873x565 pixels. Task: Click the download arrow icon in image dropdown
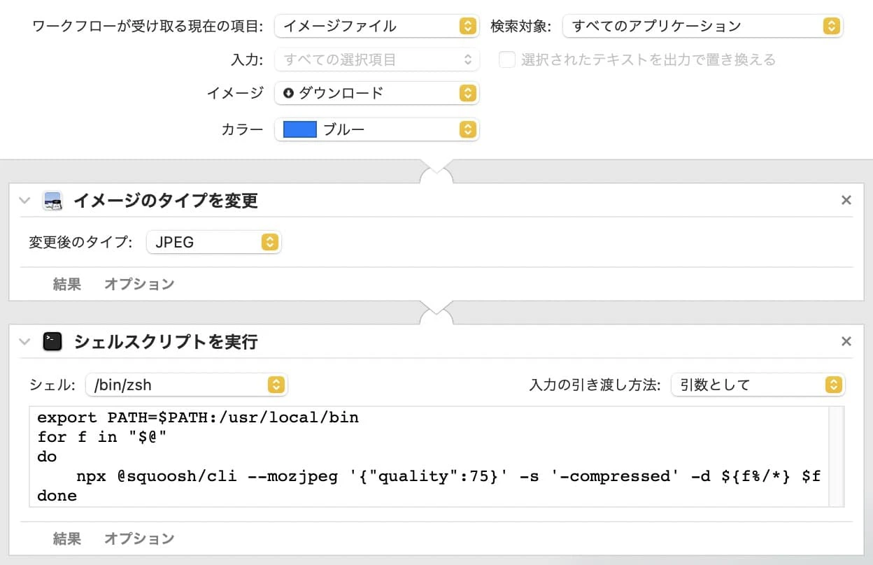(x=288, y=93)
